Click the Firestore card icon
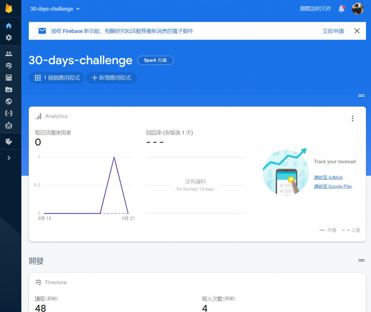The height and width of the screenshot is (312, 371). click(38, 282)
